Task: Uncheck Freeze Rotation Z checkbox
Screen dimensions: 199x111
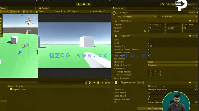Action: pyautogui.click(x=158, y=75)
